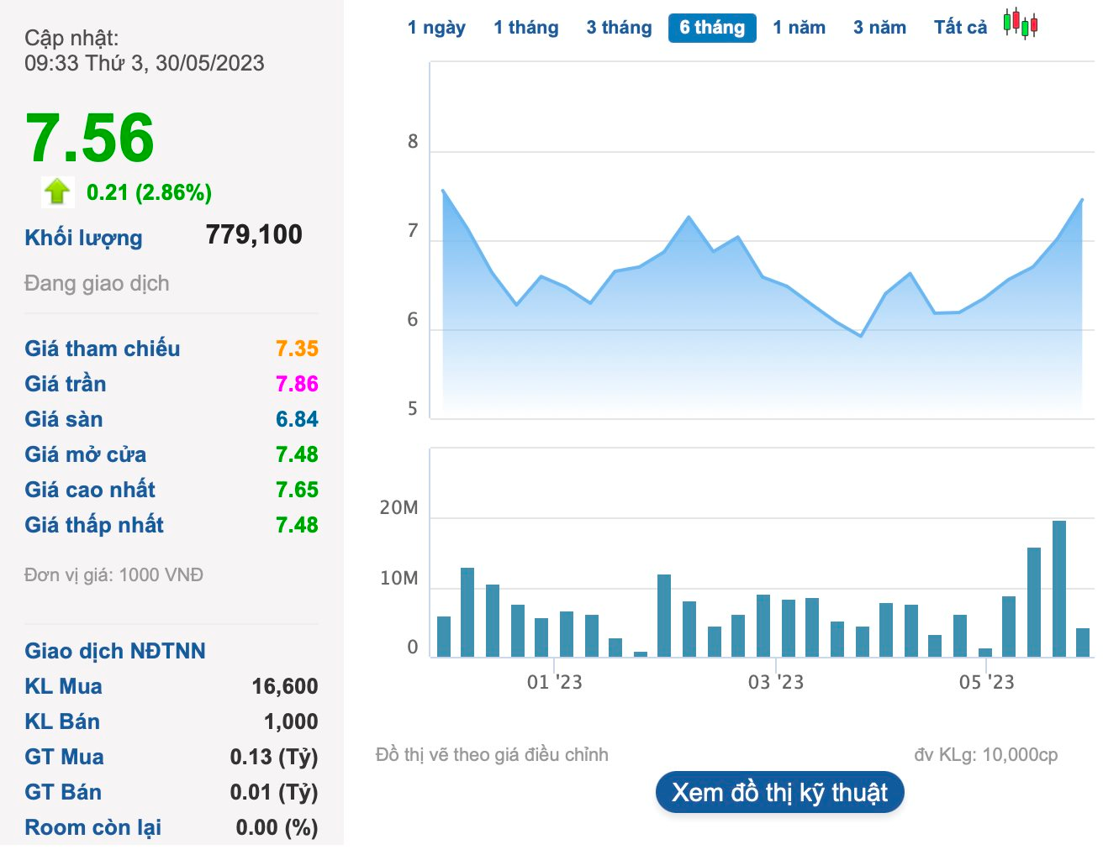Open Xem đồ thị kỹ thuật button

[x=780, y=792]
